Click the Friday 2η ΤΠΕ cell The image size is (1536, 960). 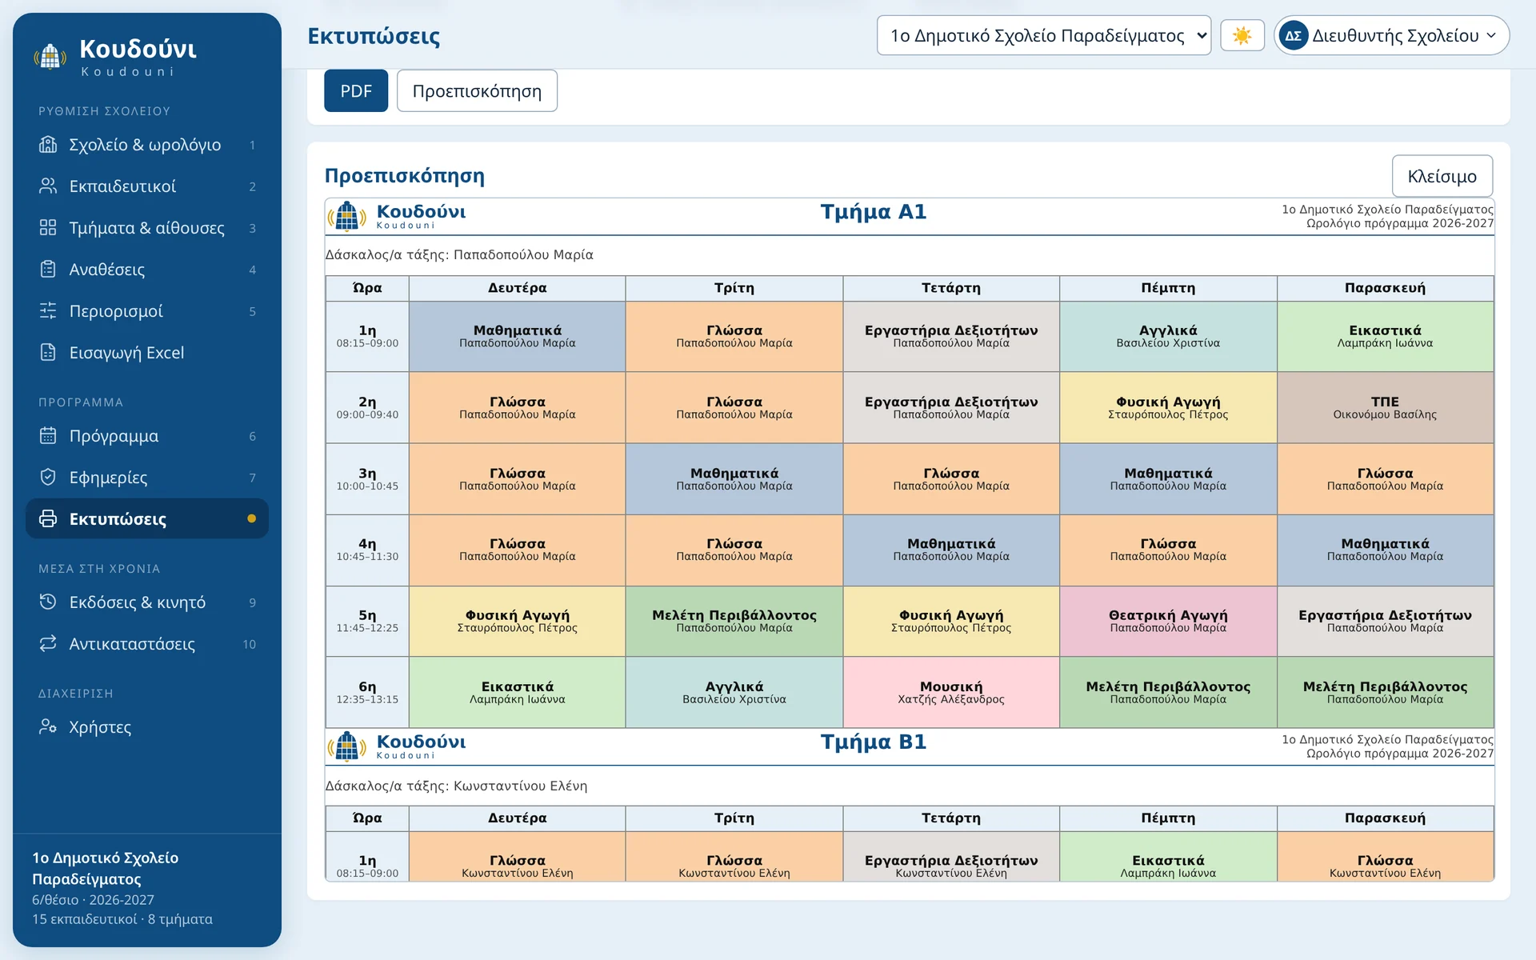tap(1385, 408)
